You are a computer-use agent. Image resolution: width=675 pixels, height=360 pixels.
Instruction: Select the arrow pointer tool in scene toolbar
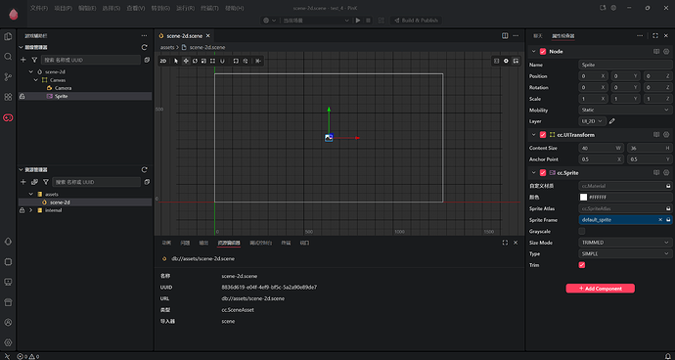tap(176, 62)
